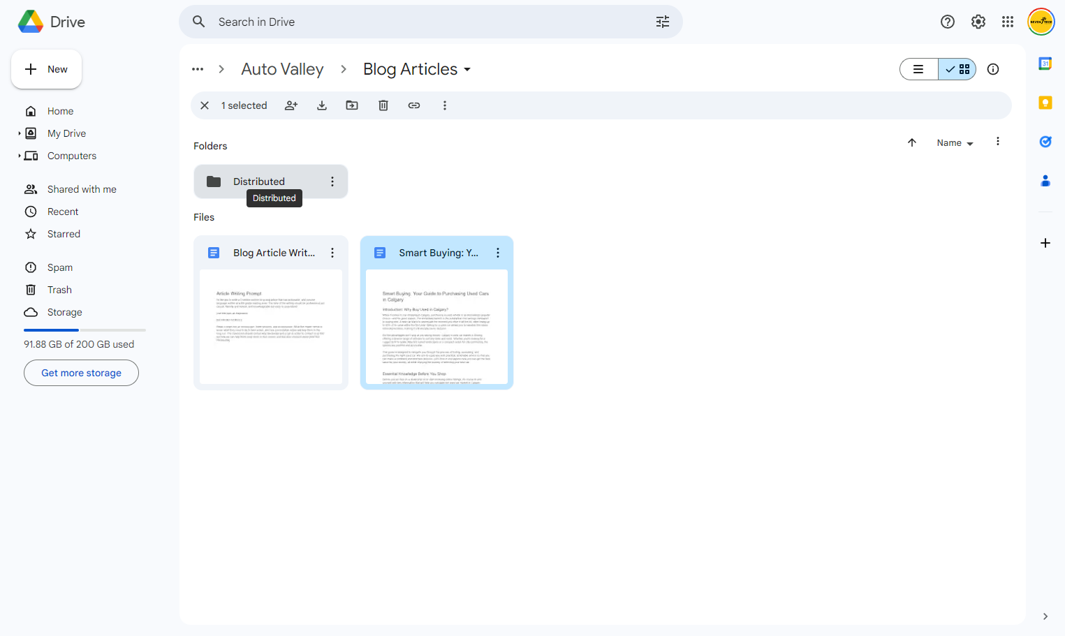Get add-ons plus icon
1065x636 pixels.
[1045, 243]
